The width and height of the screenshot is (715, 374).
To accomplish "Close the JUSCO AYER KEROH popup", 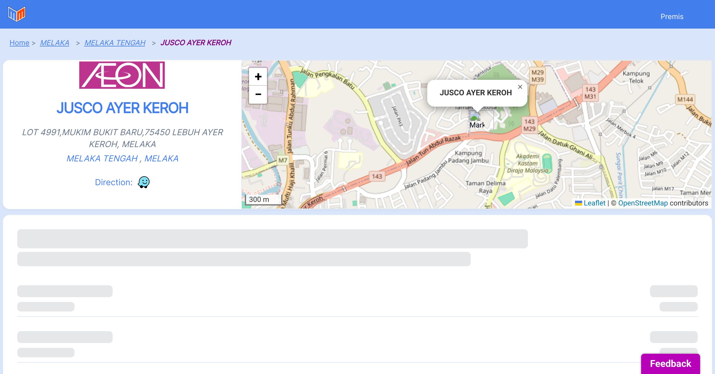I will pos(520,87).
